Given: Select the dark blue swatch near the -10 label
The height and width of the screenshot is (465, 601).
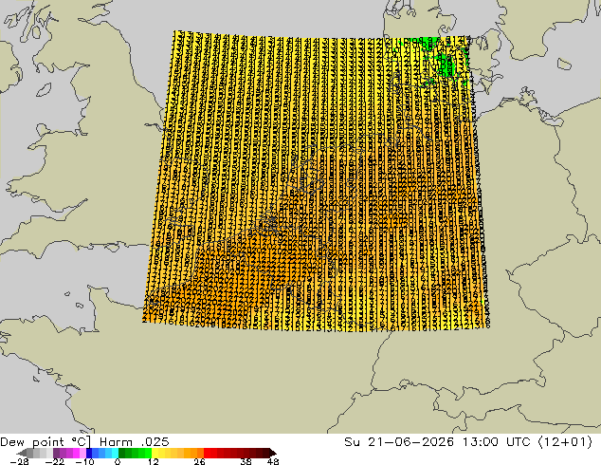Looking at the screenshot, I should pyautogui.click(x=89, y=453).
